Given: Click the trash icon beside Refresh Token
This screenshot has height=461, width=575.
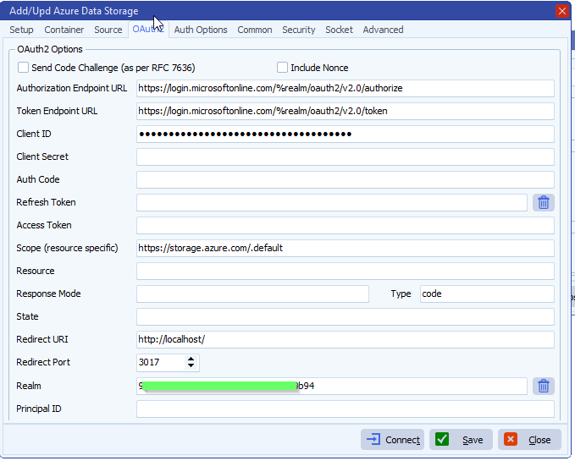Looking at the screenshot, I should (543, 202).
